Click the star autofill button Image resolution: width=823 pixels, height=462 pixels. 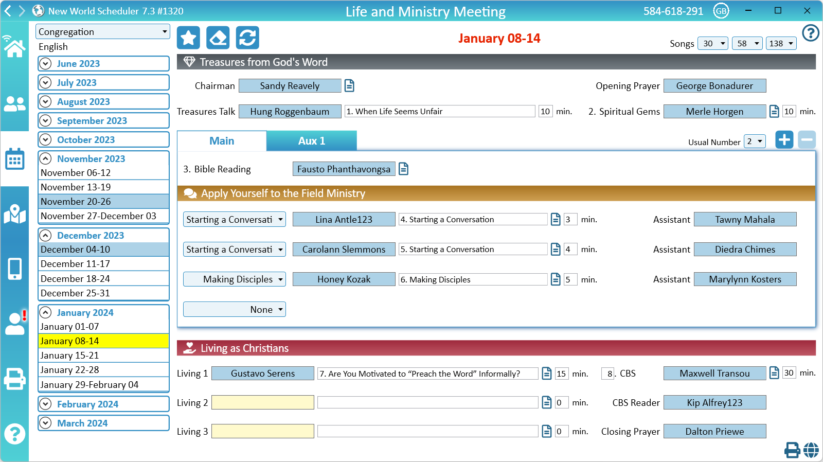(188, 38)
